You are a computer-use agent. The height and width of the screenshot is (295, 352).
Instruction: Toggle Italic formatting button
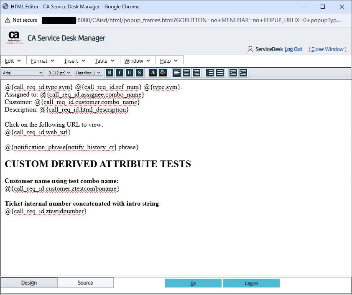(120, 73)
